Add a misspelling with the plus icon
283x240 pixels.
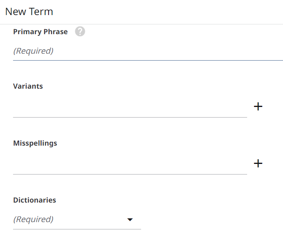point(258,164)
